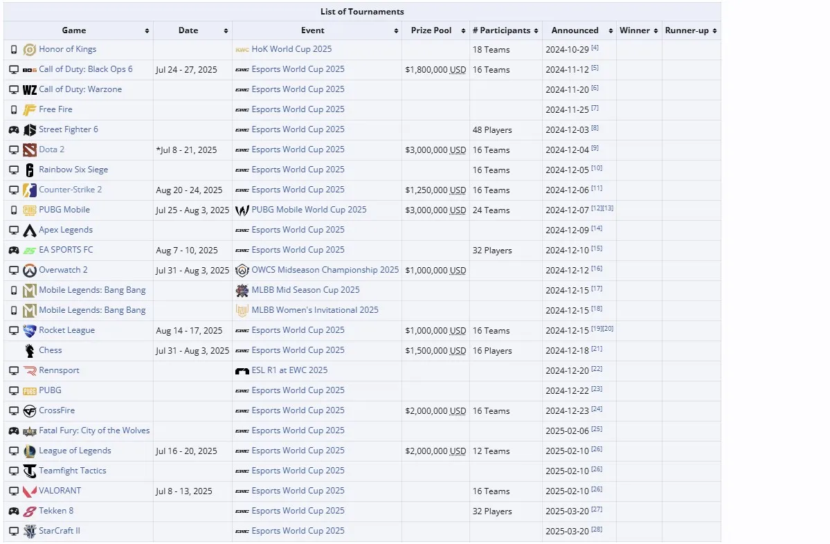Open the Honor of Kings game link
This screenshot has width=830, height=544.
point(67,49)
